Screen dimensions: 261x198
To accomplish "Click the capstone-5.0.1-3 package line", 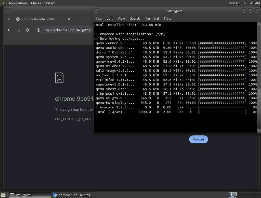I will tap(176, 84).
